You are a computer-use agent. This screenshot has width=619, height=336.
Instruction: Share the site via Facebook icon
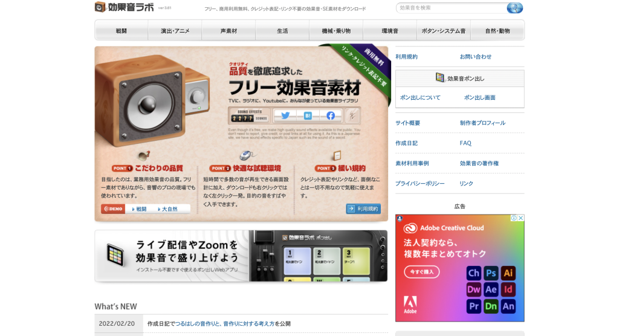pyautogui.click(x=331, y=115)
